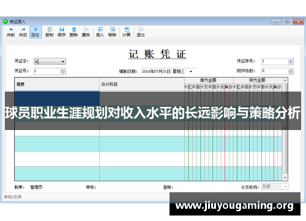Decrease 附件张数 with its down spinner arrow
The height and width of the screenshot is (221, 306).
coord(291,73)
